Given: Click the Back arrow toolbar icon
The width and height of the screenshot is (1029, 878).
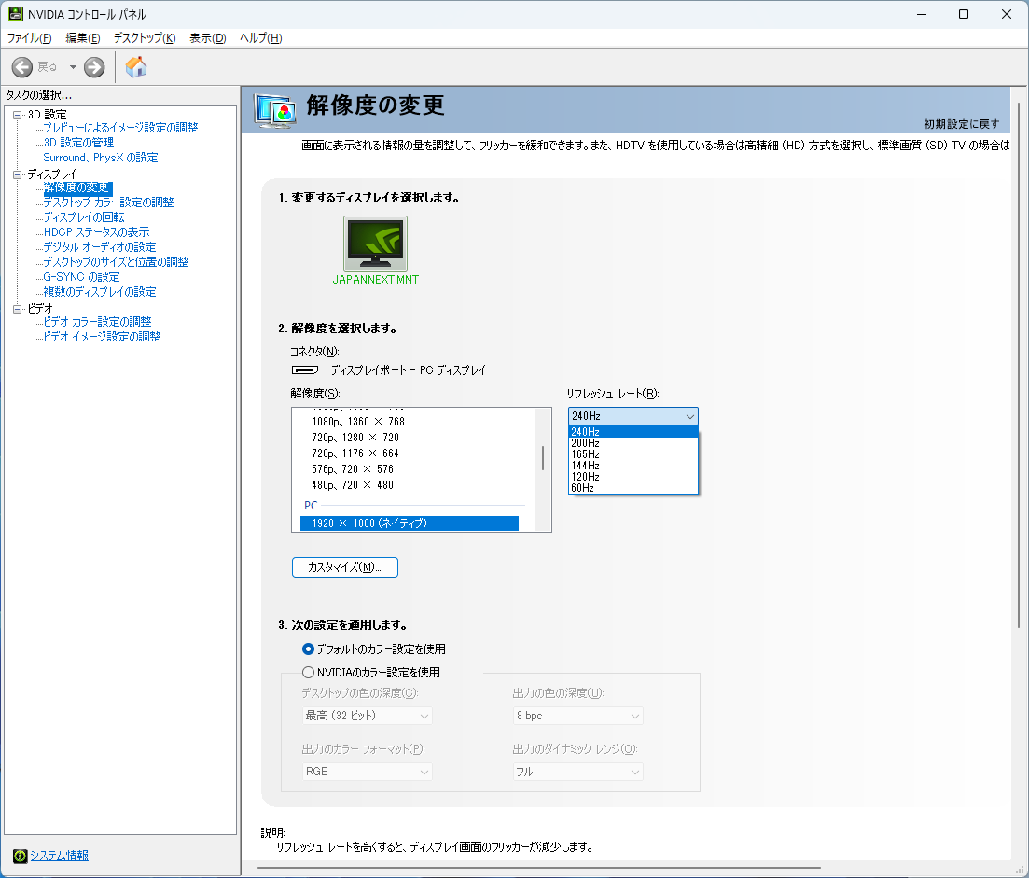Looking at the screenshot, I should tap(21, 67).
